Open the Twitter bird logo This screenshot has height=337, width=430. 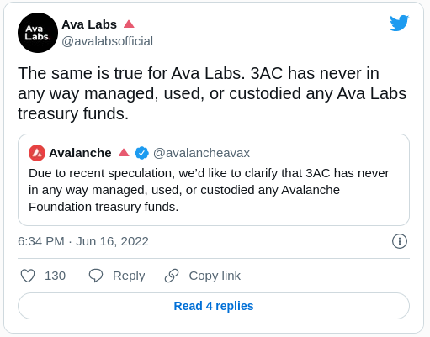coord(400,23)
